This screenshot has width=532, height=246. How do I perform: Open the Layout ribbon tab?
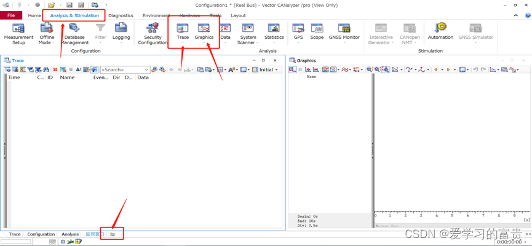point(238,15)
